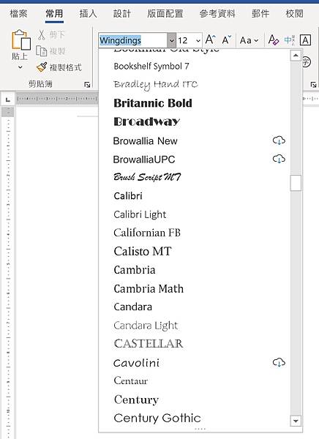Open the Change Case Aa menu
Viewport: 319px width, 439px height.
pos(249,40)
